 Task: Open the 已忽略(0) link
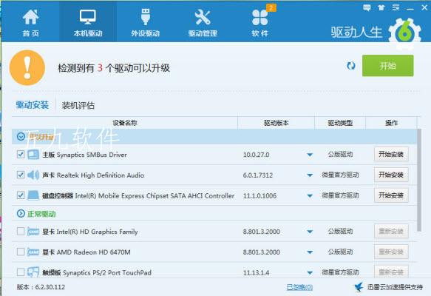click(x=299, y=287)
